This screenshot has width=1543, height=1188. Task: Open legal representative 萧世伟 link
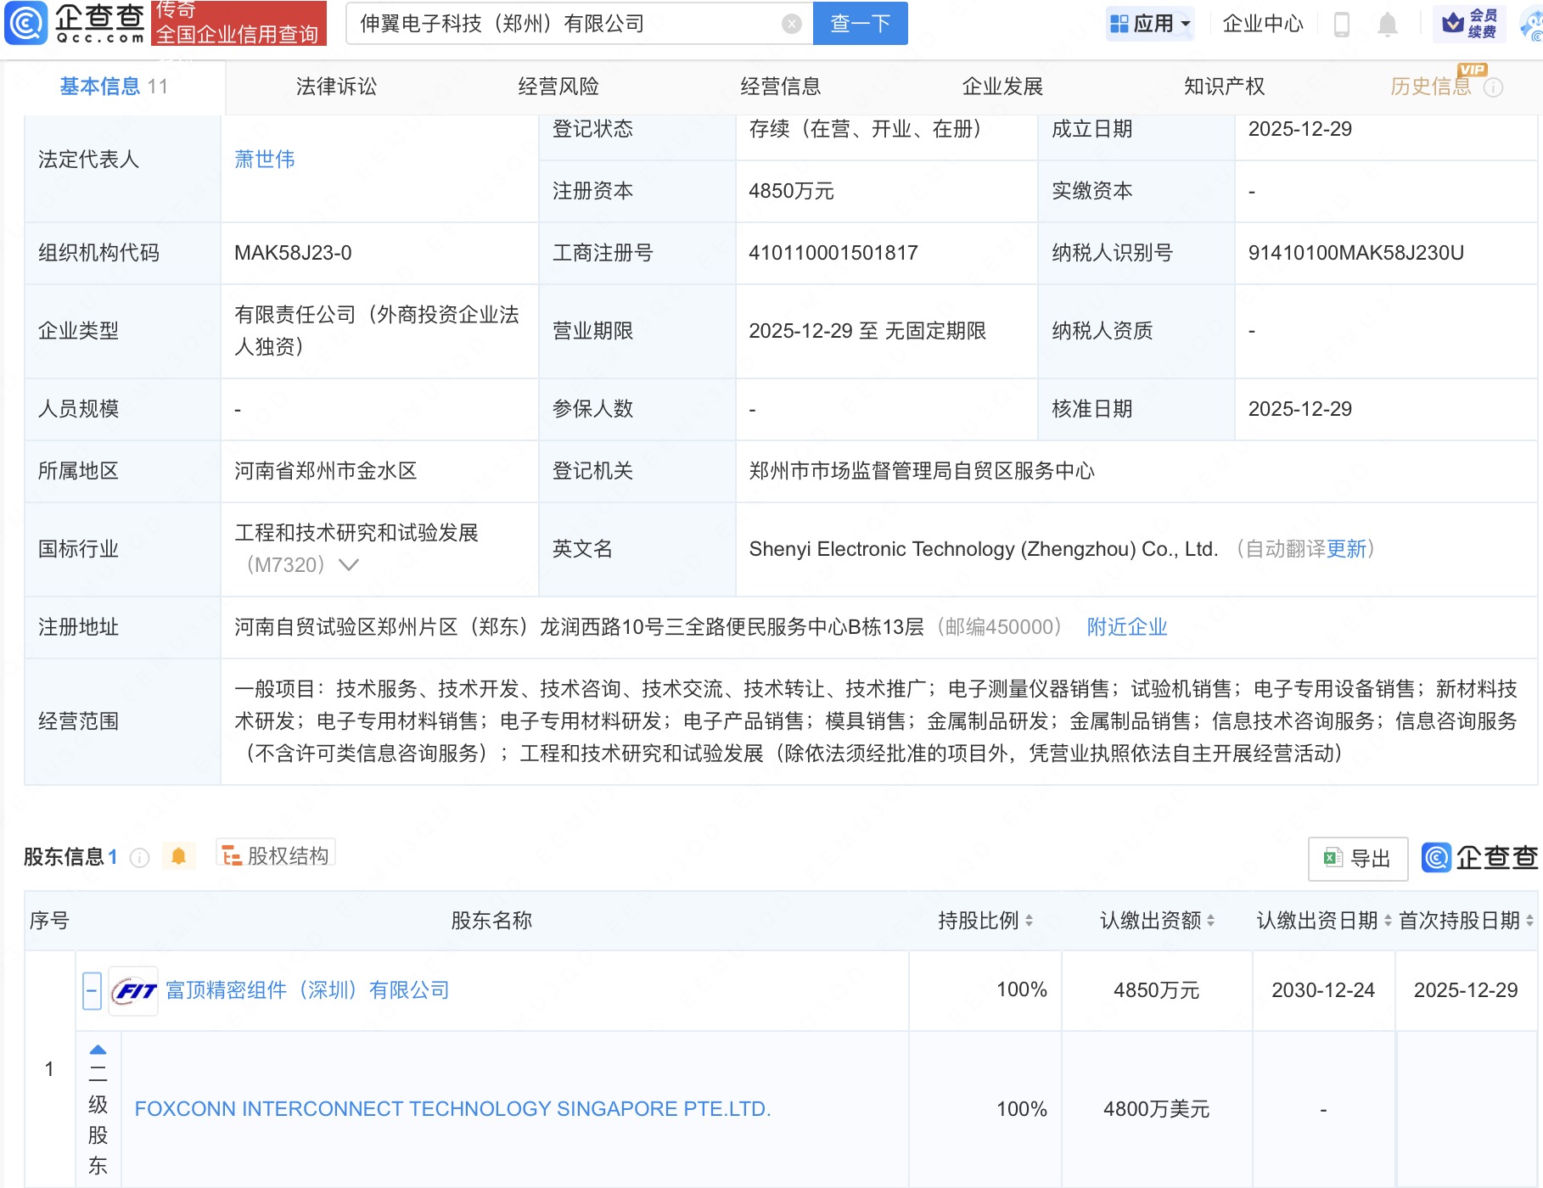pos(264,160)
